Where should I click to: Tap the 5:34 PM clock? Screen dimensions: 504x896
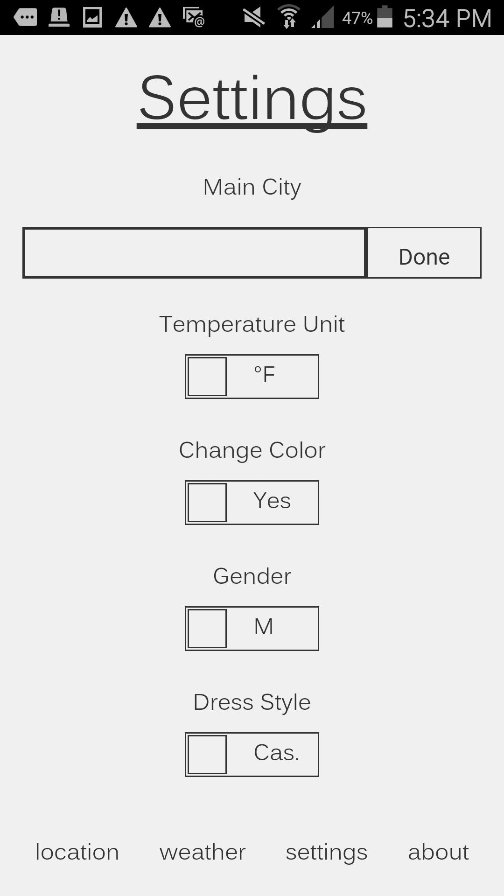tap(447, 19)
